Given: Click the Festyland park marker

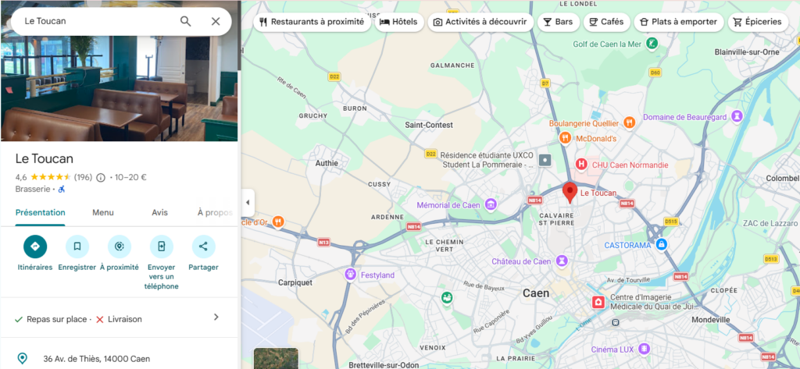Looking at the screenshot, I should [x=350, y=275].
